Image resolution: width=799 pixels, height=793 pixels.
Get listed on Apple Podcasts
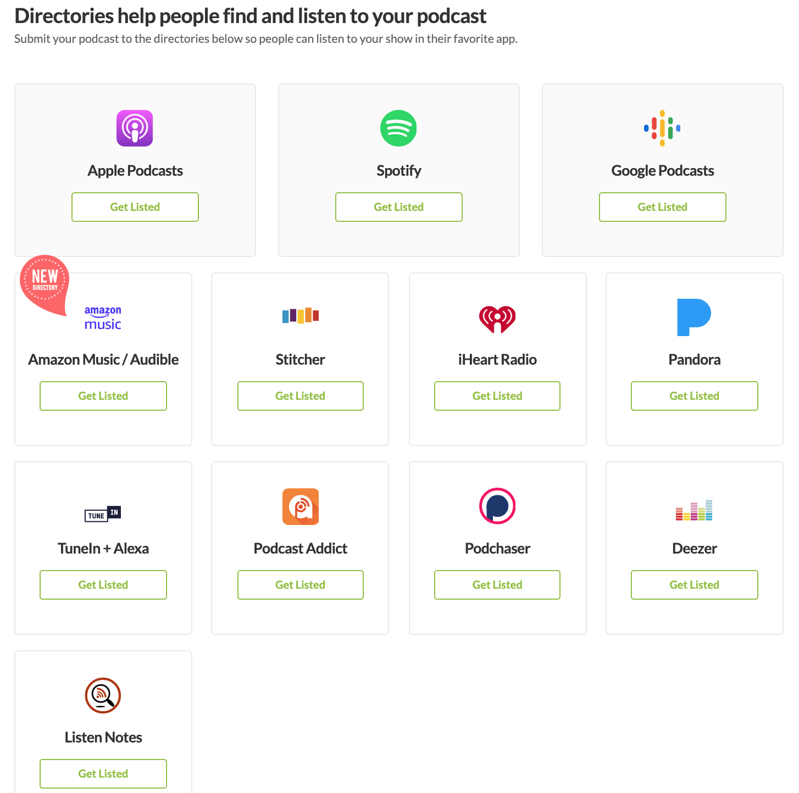coord(135,207)
